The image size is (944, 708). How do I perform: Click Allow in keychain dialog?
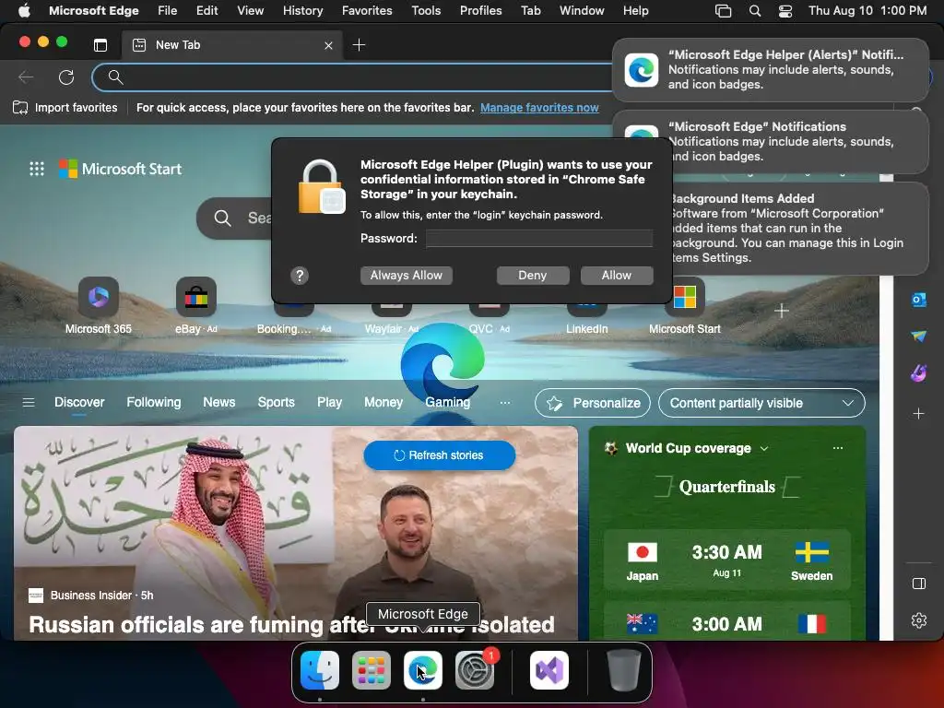(617, 275)
